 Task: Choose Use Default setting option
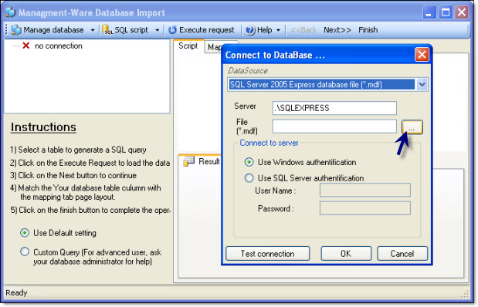(25, 233)
